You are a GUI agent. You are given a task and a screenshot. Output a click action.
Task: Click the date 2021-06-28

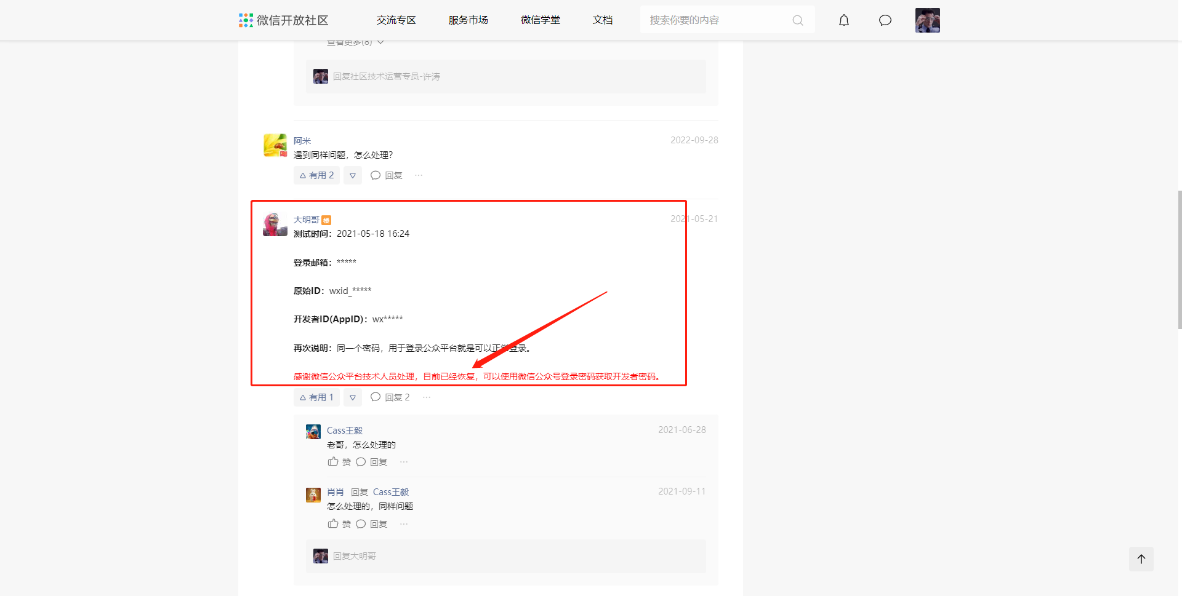pos(682,430)
